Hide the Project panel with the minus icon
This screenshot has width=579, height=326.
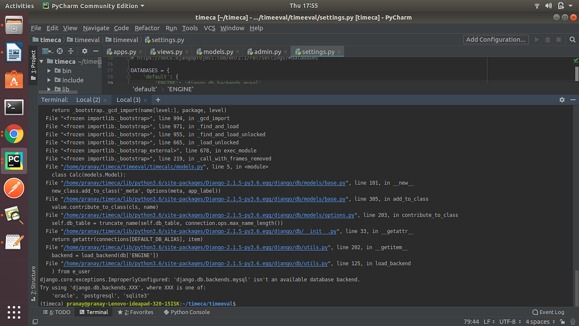click(x=96, y=51)
